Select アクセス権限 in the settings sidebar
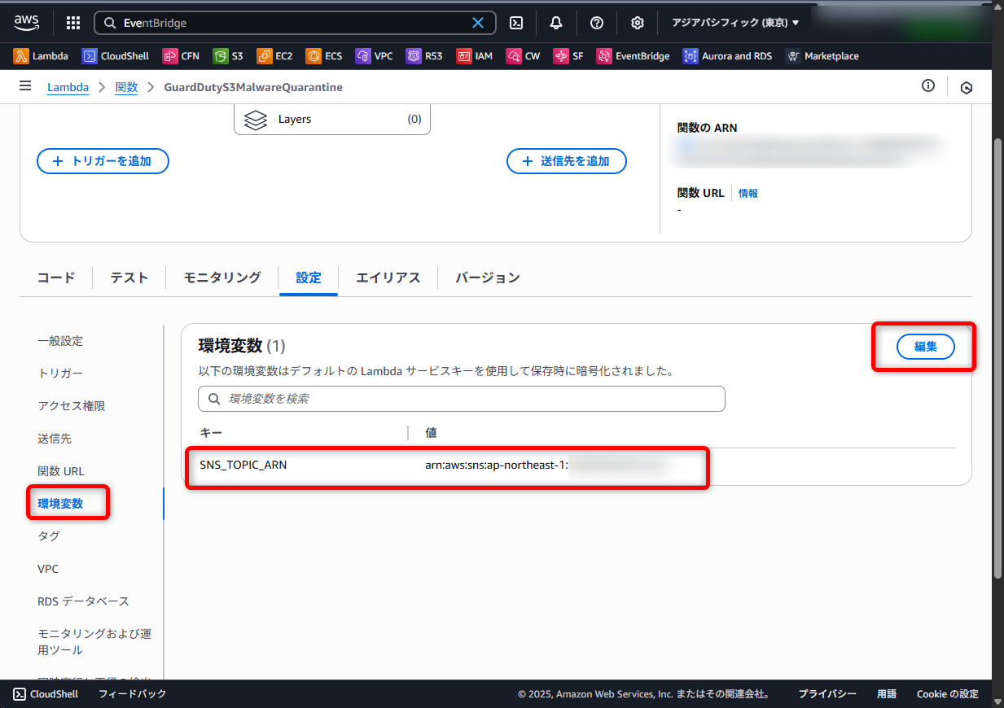1004x708 pixels. coord(72,406)
